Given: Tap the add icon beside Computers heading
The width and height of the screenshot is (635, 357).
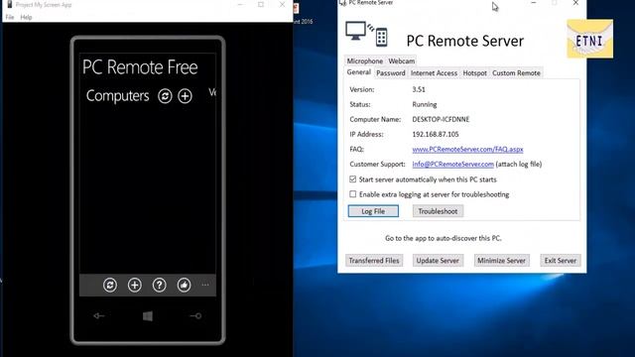Looking at the screenshot, I should [x=186, y=96].
